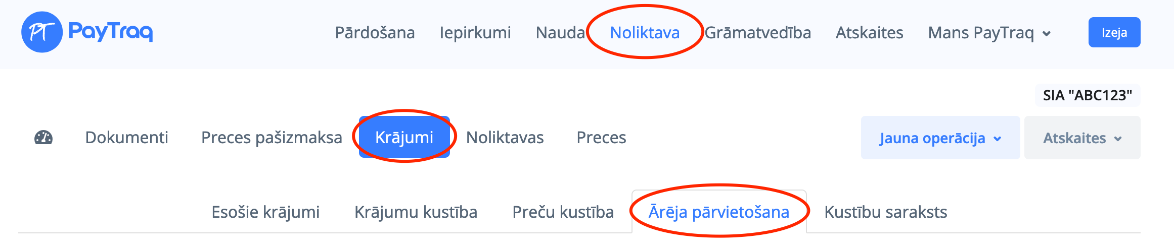Open the dashboard gauge icon

point(43,138)
